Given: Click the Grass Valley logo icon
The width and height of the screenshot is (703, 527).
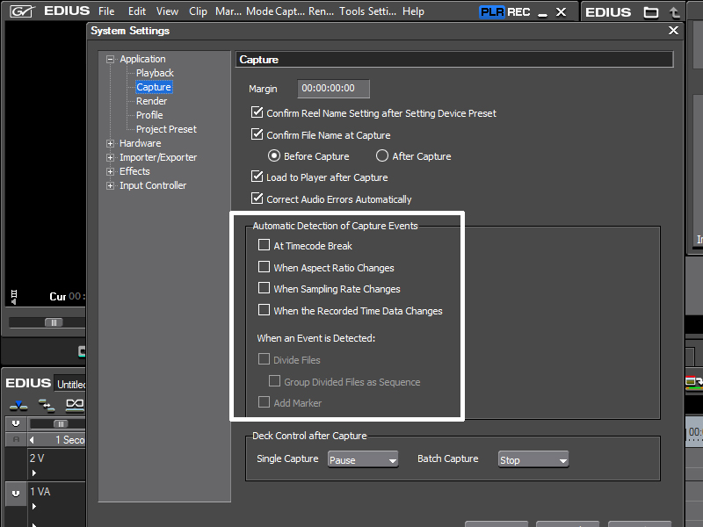Looking at the screenshot, I should tap(22, 11).
